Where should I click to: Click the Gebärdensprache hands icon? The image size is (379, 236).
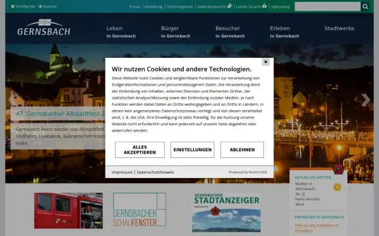pyautogui.click(x=229, y=6)
